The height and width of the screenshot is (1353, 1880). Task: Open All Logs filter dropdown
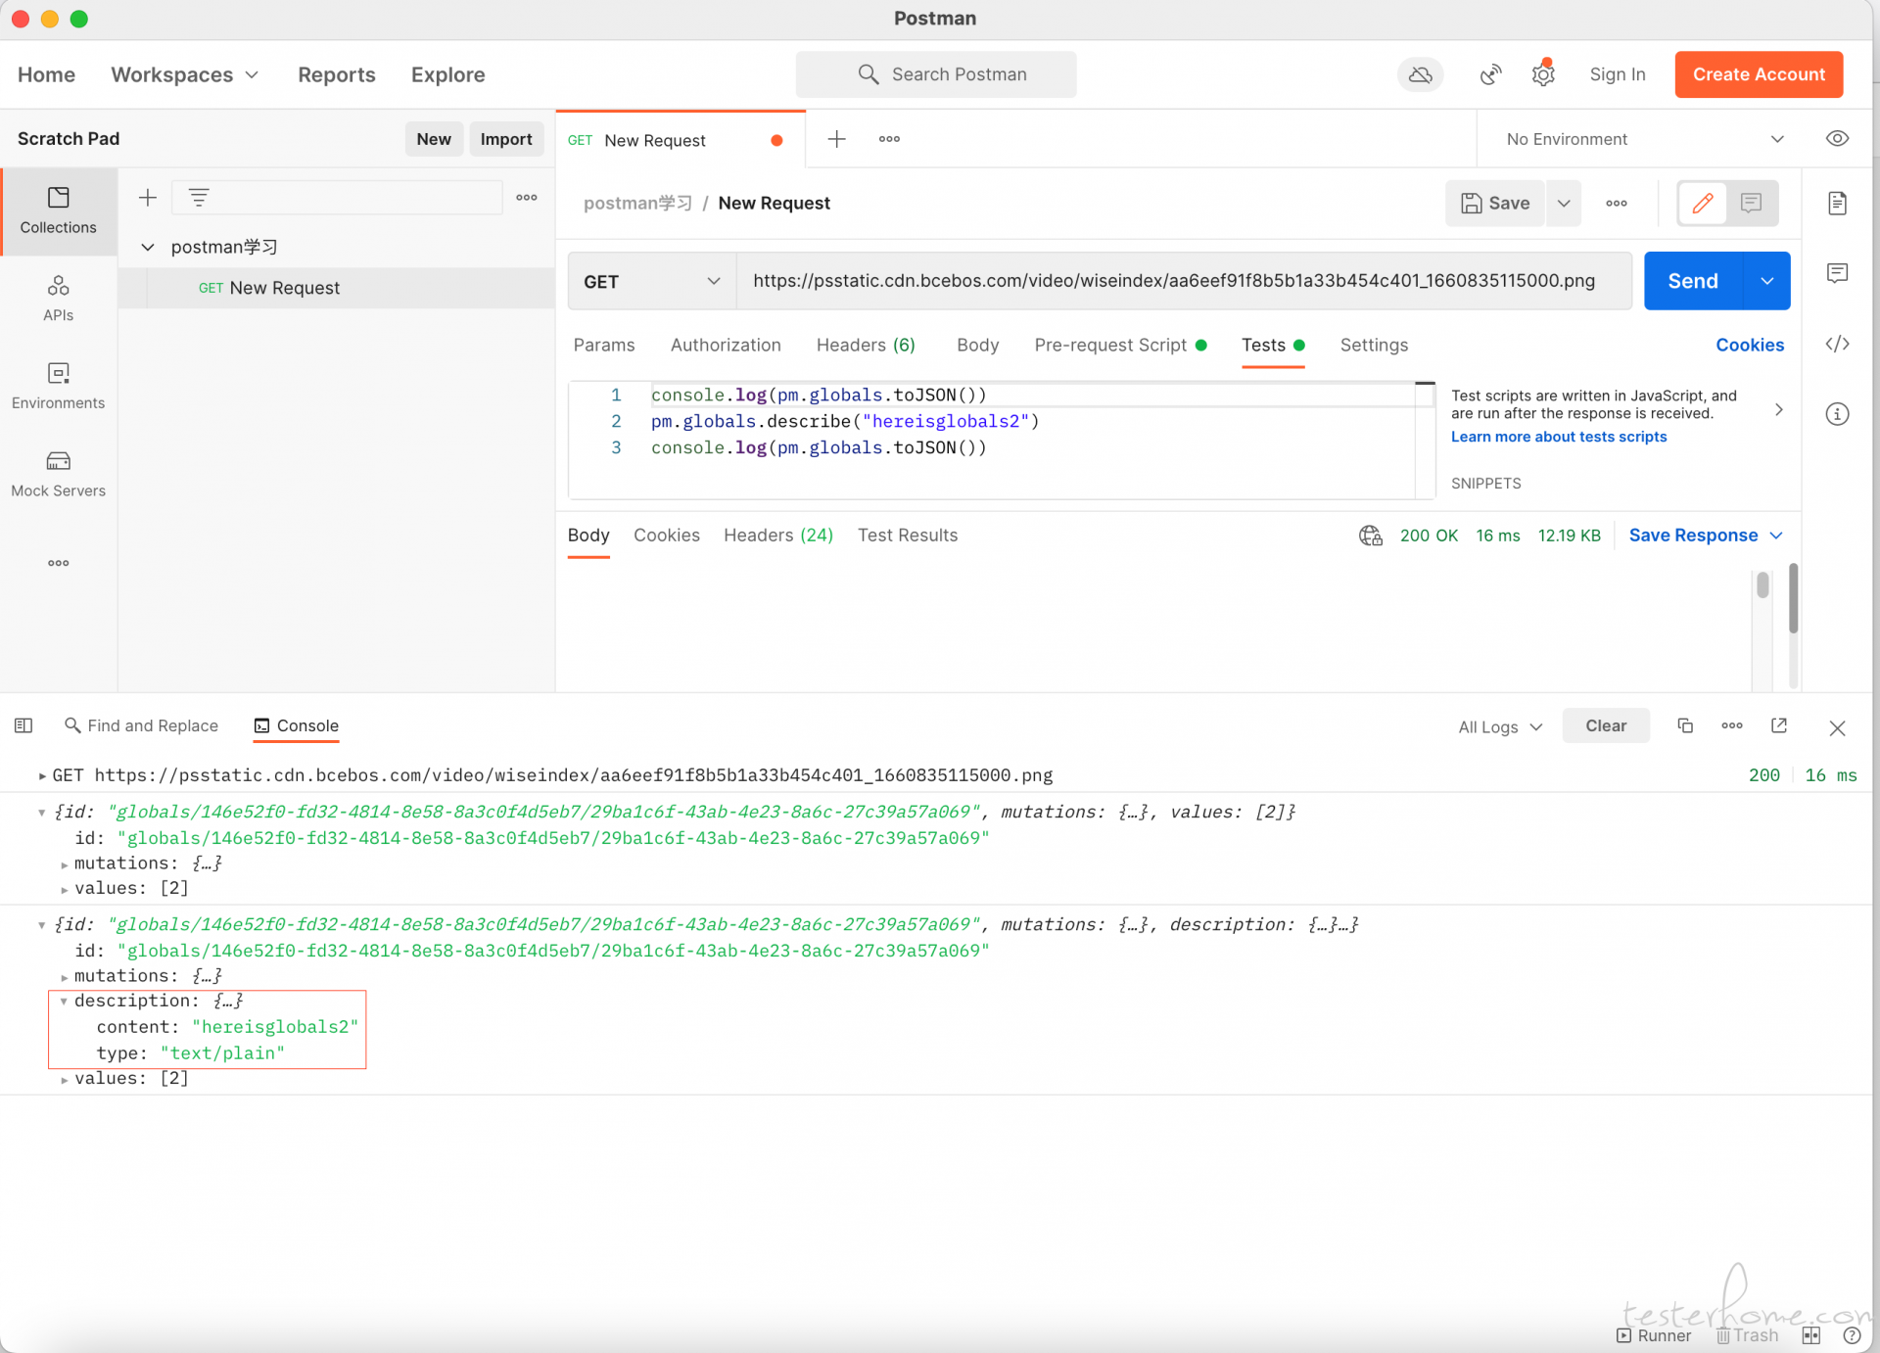(x=1499, y=726)
